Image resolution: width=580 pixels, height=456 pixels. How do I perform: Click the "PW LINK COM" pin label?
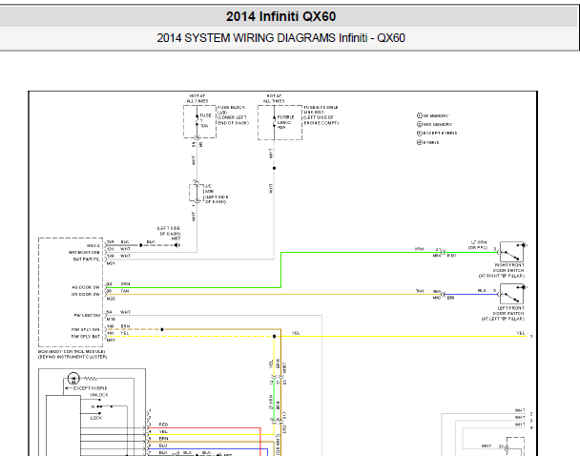(87, 316)
